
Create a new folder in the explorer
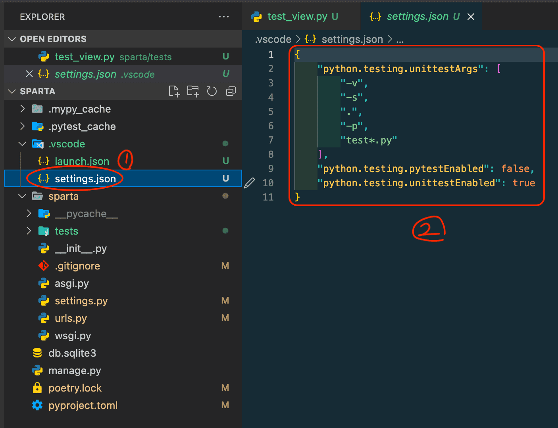(x=193, y=91)
